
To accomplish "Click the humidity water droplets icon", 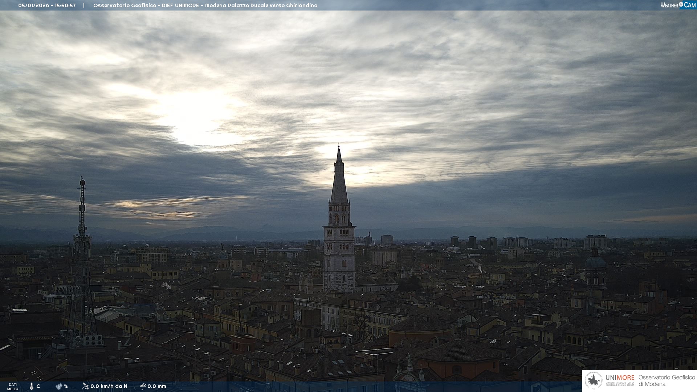I will click(59, 386).
